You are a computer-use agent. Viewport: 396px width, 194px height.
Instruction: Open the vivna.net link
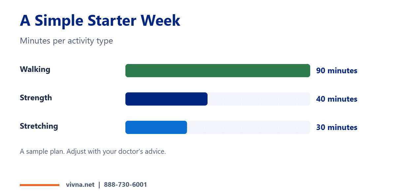tap(80, 185)
